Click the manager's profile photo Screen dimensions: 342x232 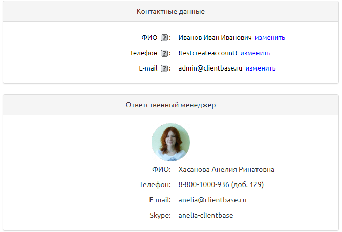(170, 142)
